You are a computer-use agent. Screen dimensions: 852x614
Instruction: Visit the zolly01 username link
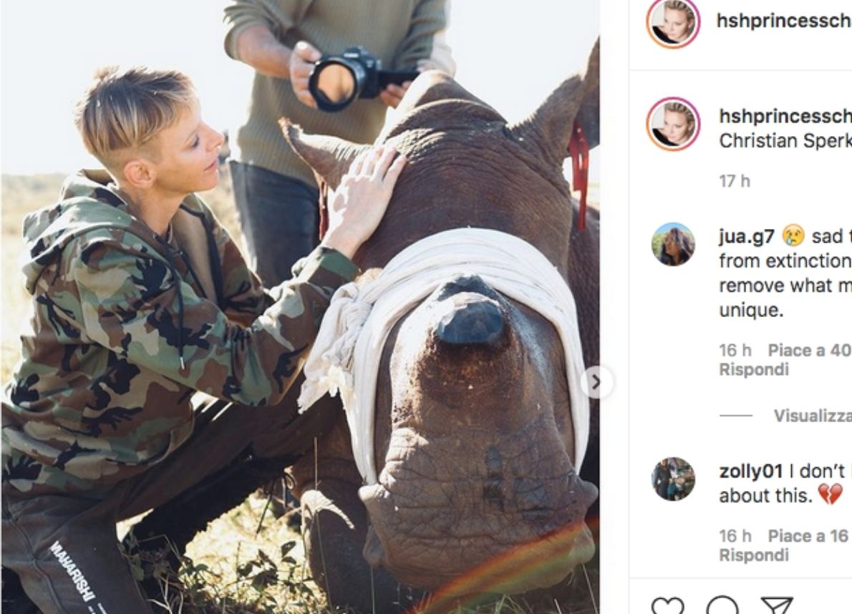tap(750, 472)
